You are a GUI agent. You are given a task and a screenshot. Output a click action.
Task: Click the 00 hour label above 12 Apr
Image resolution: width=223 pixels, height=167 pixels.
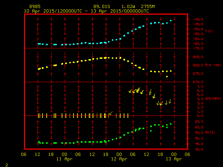click(119, 154)
